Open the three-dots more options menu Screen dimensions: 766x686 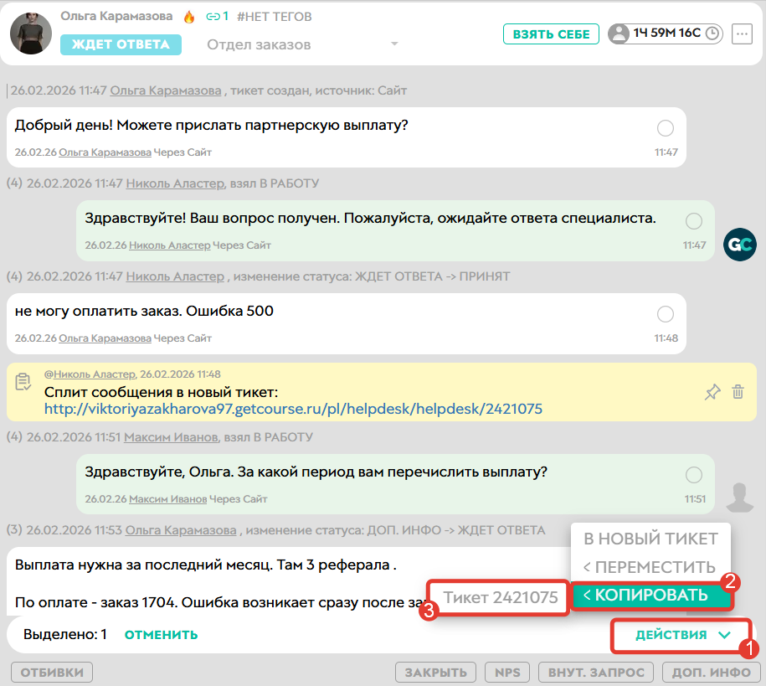(x=742, y=34)
